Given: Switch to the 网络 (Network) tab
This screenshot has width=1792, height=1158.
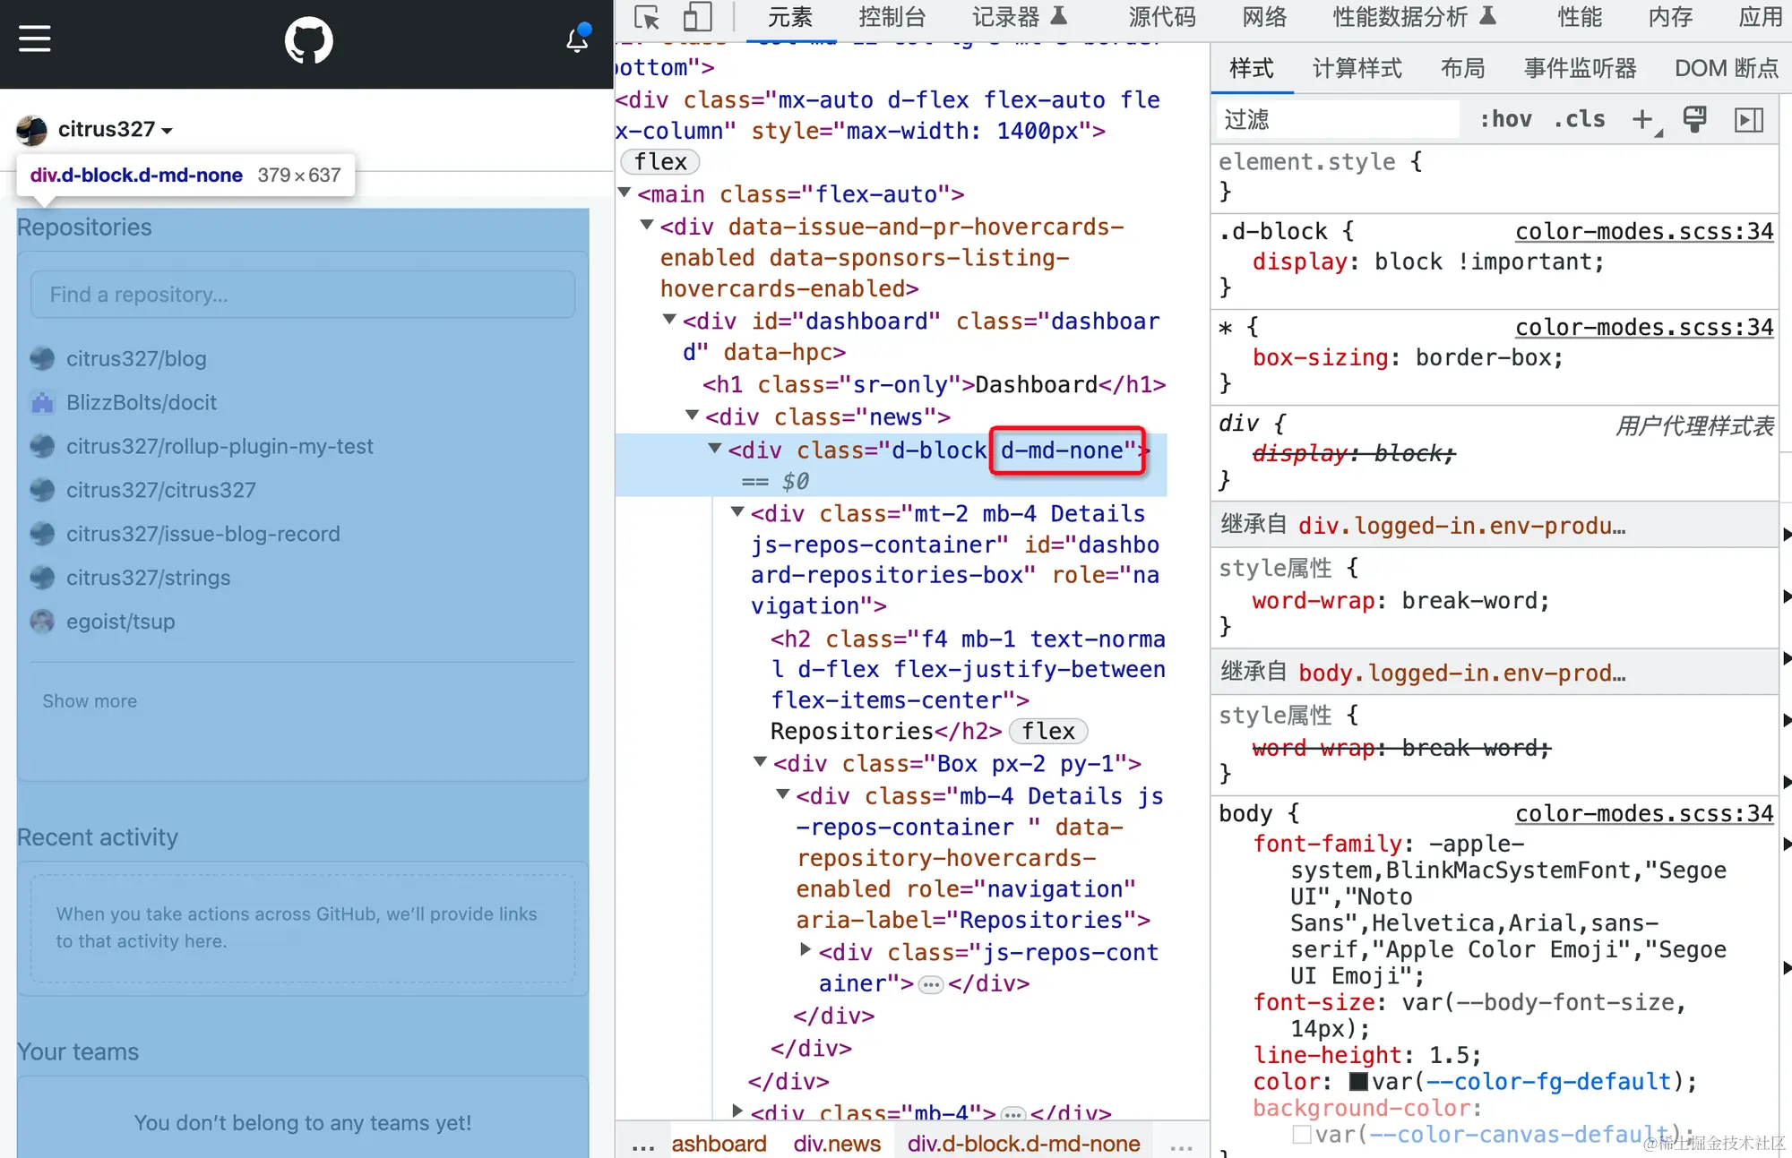Looking at the screenshot, I should coord(1264,17).
